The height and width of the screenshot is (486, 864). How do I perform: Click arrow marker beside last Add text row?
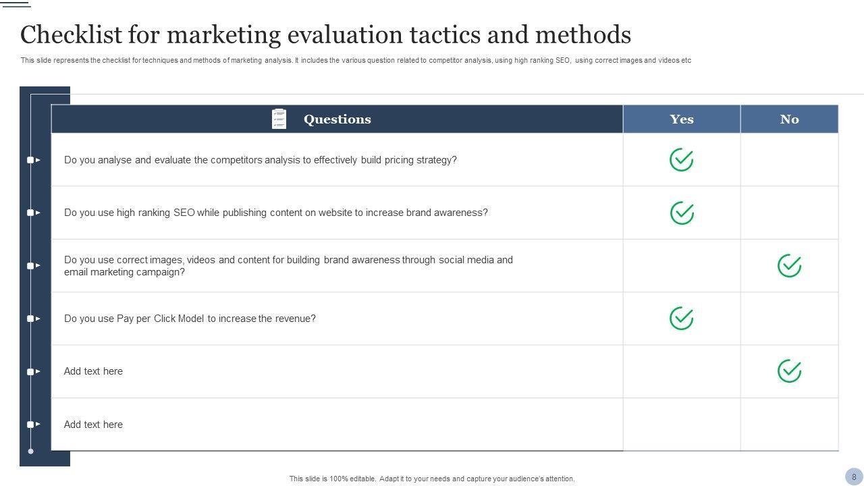(33, 425)
